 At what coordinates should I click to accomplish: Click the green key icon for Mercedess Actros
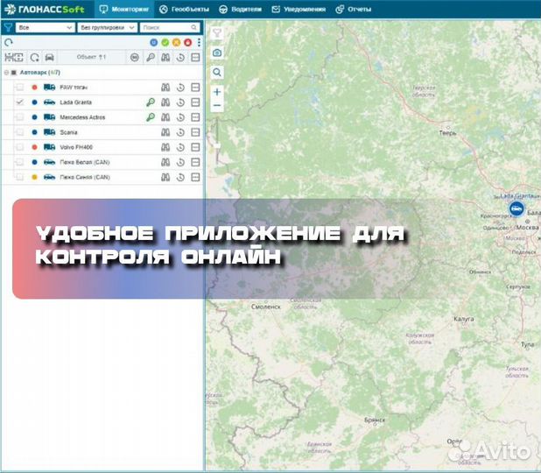coord(151,117)
